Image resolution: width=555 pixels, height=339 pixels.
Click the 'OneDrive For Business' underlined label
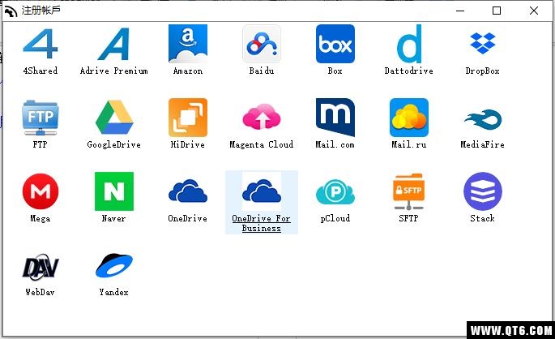[261, 223]
